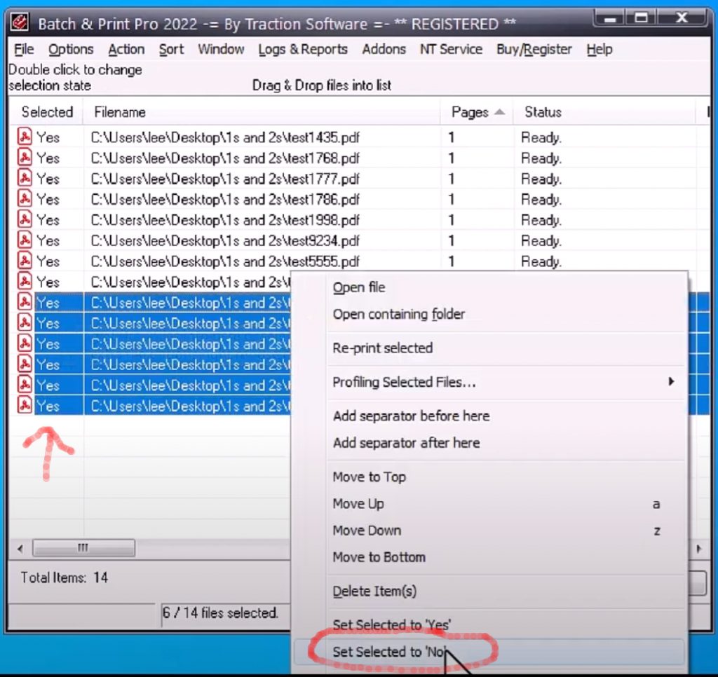
Task: Click PDF icon of test1786.pdf row
Action: [x=25, y=198]
